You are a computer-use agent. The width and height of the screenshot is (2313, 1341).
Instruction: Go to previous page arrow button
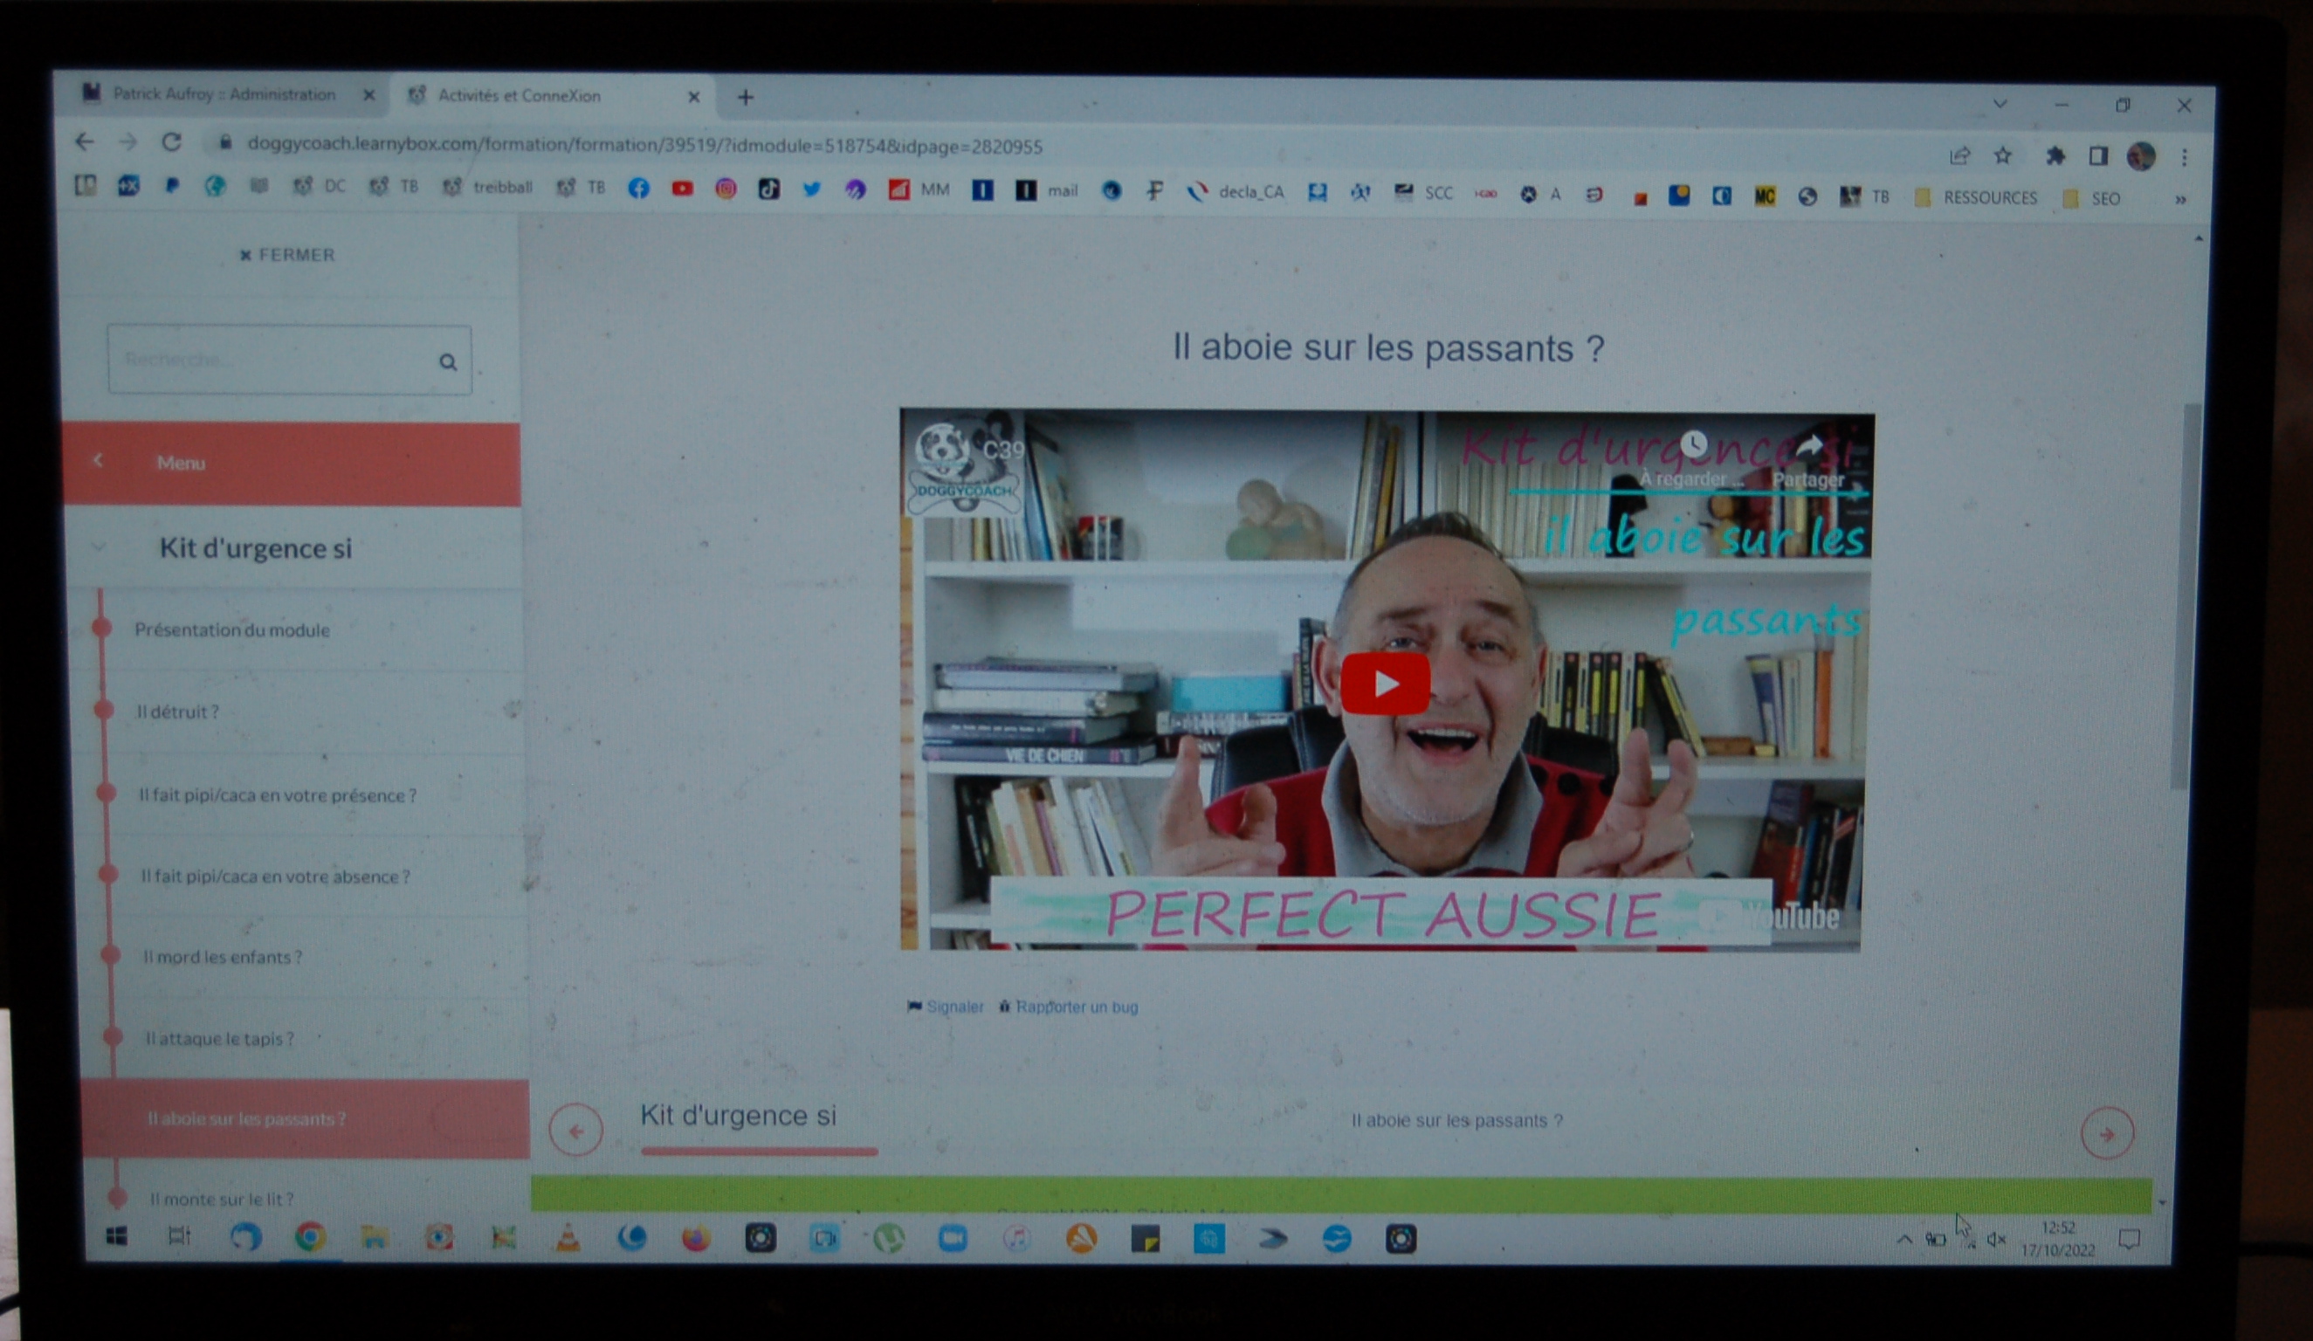pos(575,1130)
